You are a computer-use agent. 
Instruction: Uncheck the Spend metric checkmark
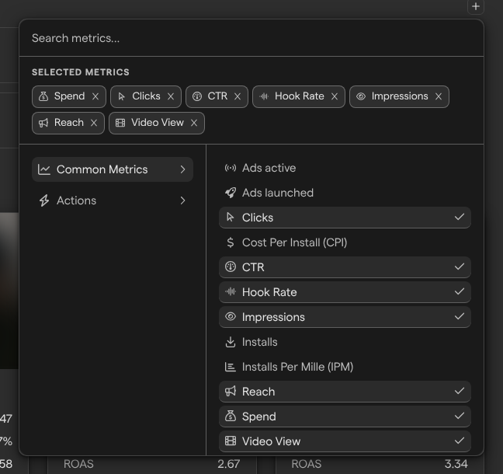coord(460,416)
